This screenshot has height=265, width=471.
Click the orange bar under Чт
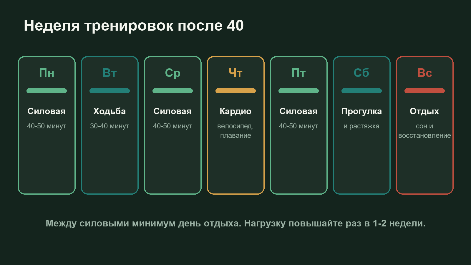(x=235, y=91)
